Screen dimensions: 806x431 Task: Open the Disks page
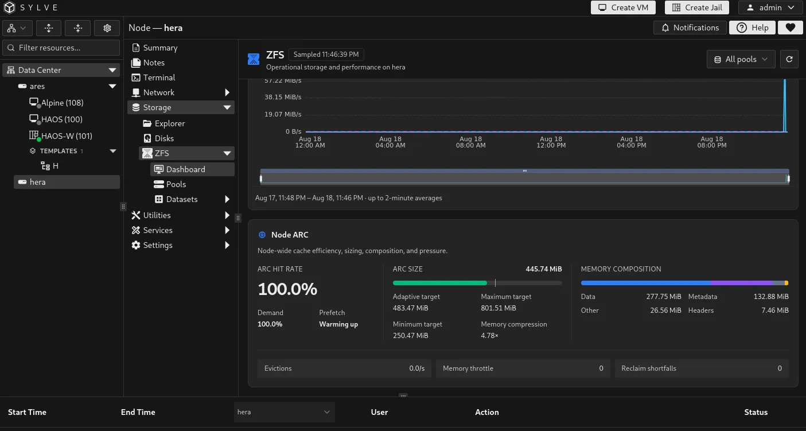pyautogui.click(x=164, y=138)
